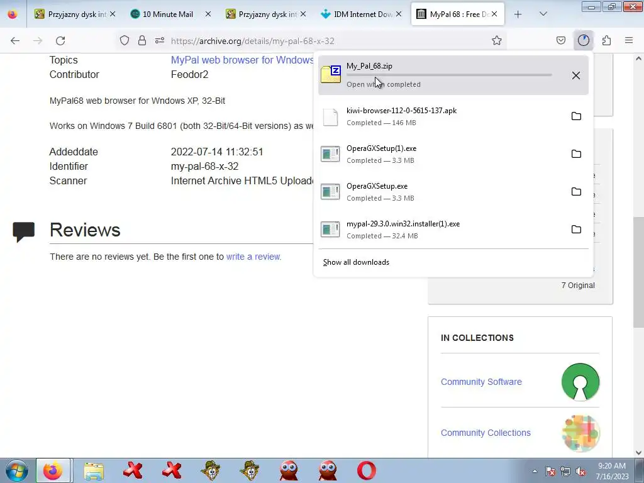The image size is (644, 483).
Task: Toggle the Downloads toolbar button
Action: [583, 40]
